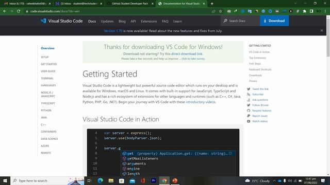Viewport: 330px width, 185px height.
Task: Open PowerPoint from the taskbar
Action: 175,180
